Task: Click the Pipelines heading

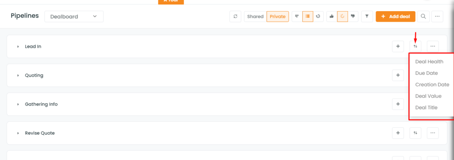Action: pos(25,16)
